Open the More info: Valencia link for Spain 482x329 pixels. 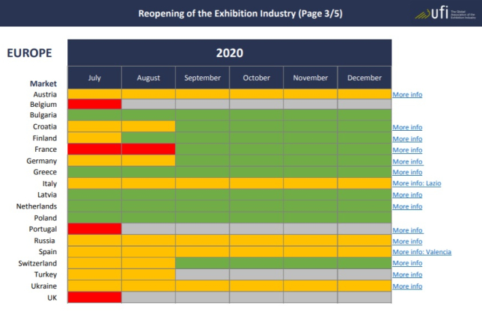421,252
